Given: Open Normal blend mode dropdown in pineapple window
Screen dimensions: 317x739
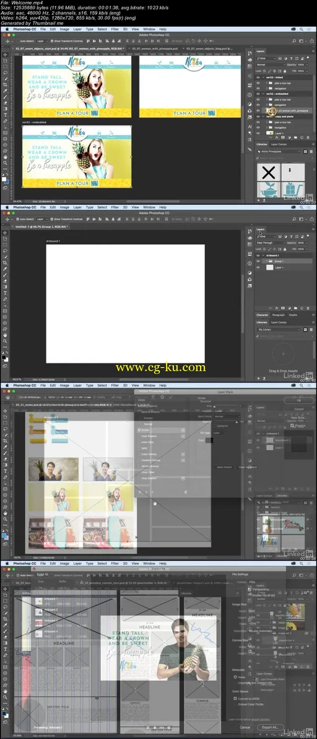Looking at the screenshot, I should click(x=271, y=64).
